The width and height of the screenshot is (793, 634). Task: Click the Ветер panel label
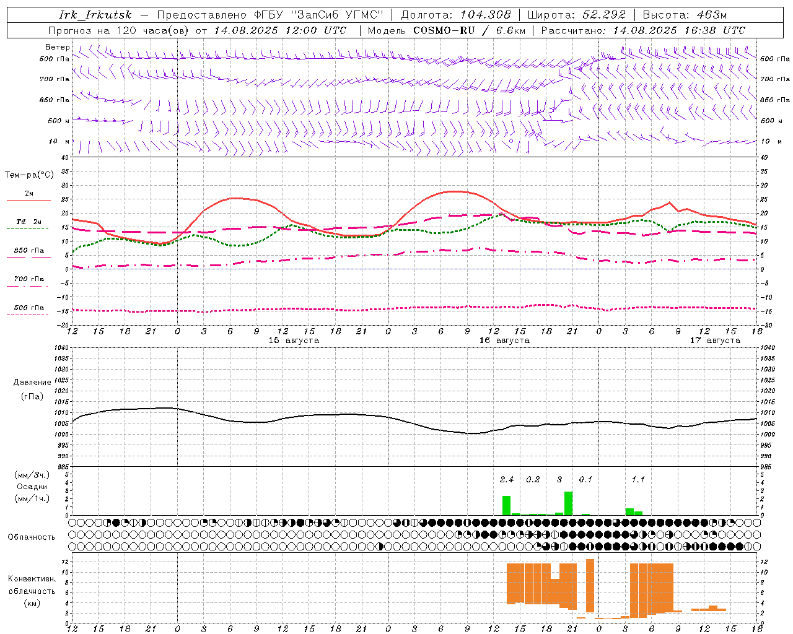tap(57, 47)
